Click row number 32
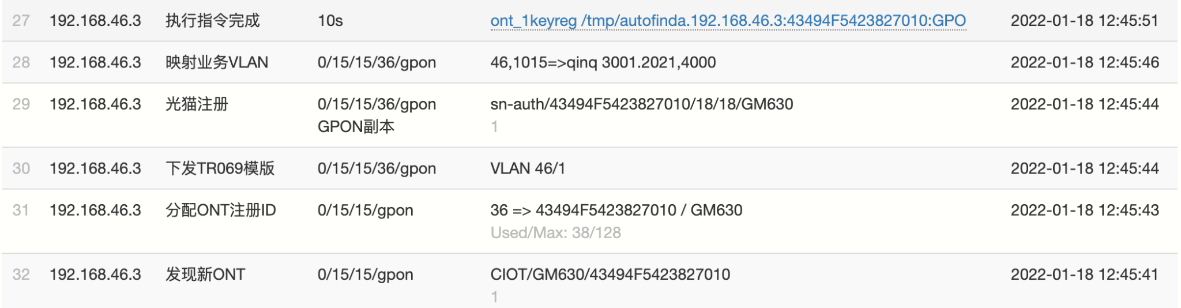 coord(21,275)
